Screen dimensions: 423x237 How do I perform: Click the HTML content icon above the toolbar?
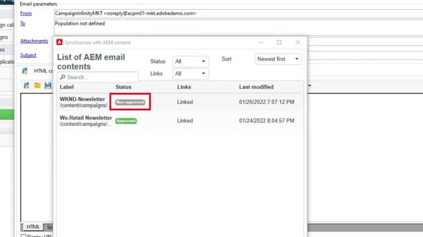(x=25, y=71)
